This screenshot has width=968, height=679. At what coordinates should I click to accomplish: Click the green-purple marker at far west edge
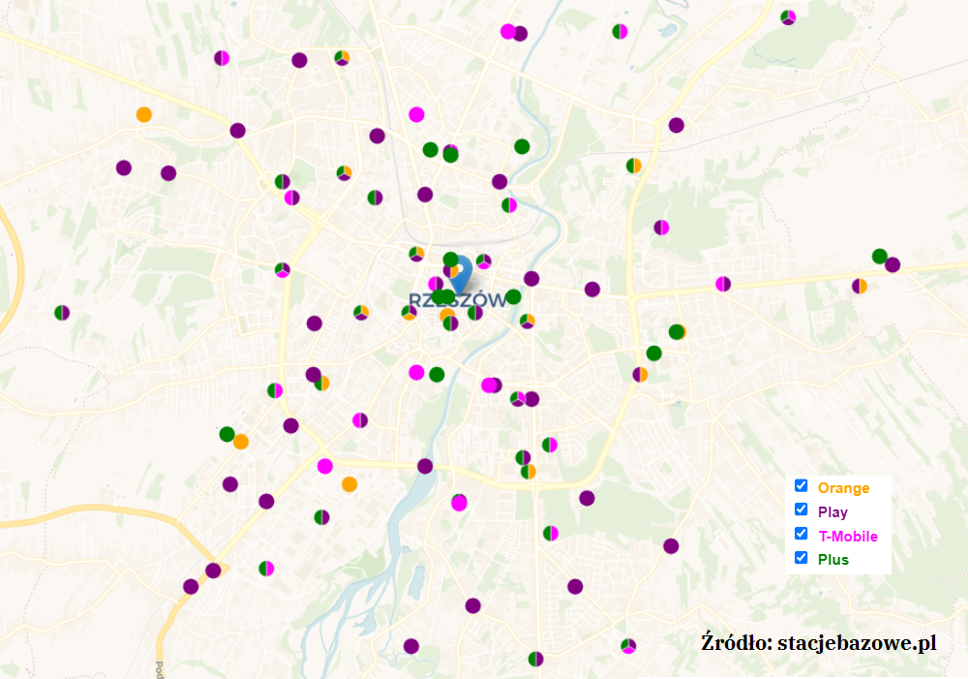(x=62, y=313)
